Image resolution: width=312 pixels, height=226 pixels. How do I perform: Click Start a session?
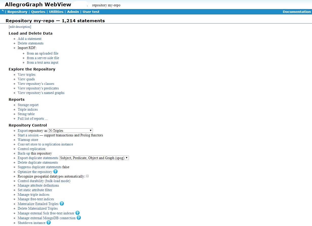point(28,135)
